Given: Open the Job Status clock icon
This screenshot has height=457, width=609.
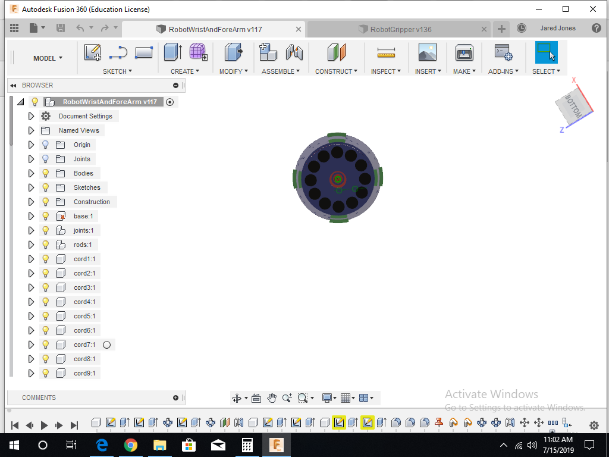Looking at the screenshot, I should click(x=521, y=28).
